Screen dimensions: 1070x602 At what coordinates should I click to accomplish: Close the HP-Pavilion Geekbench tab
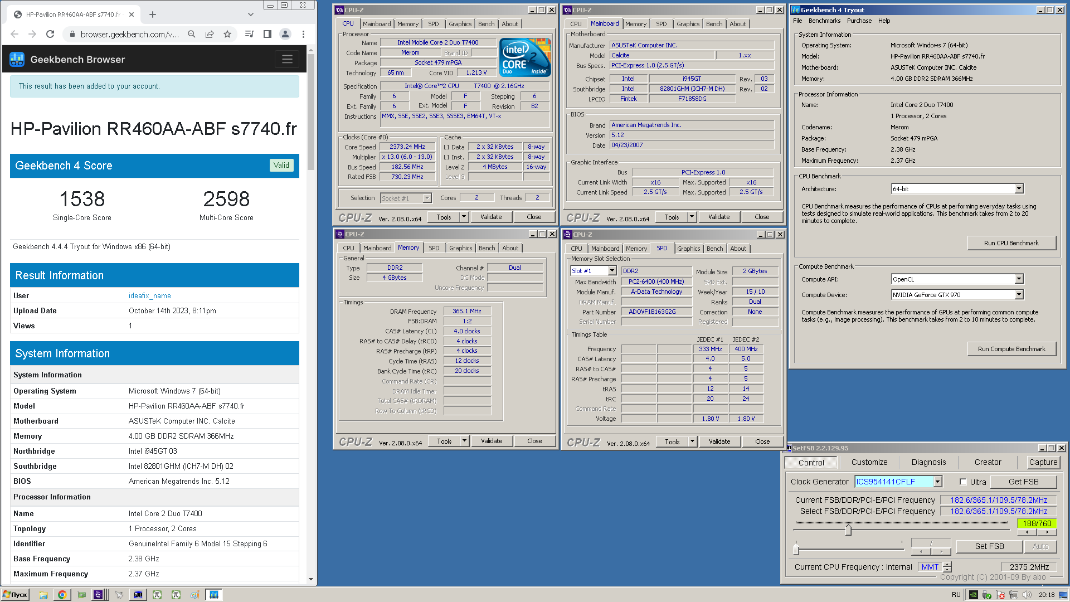click(132, 14)
